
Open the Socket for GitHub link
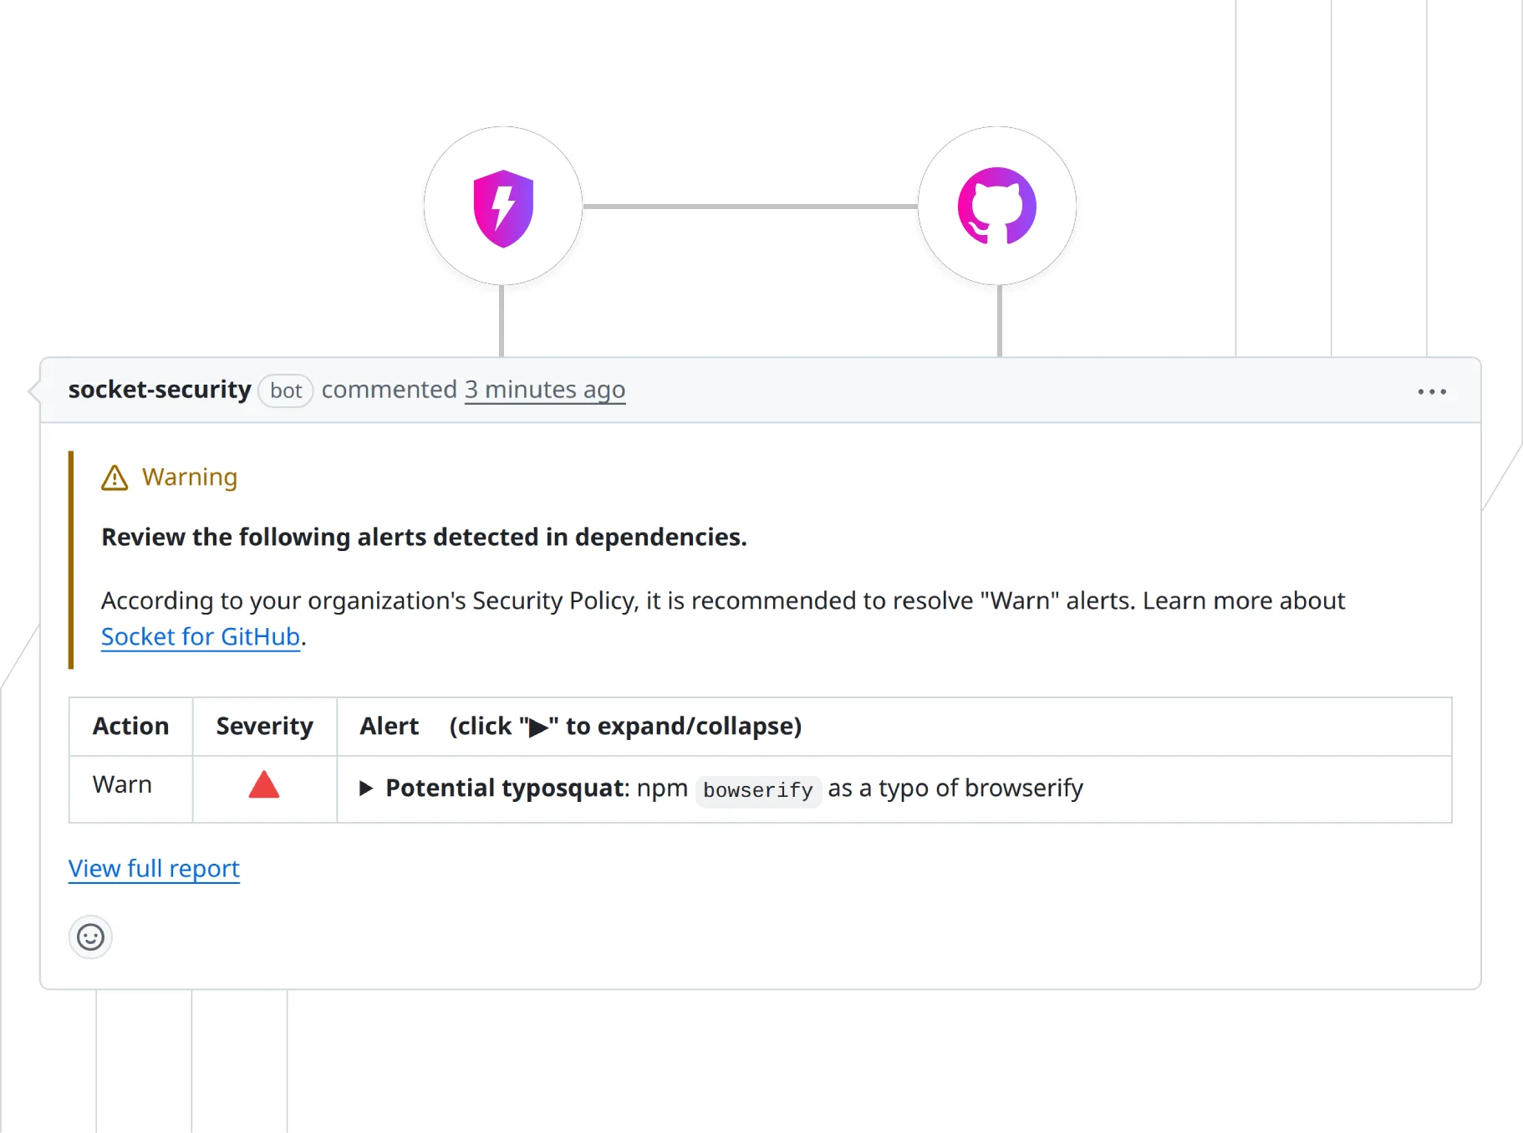[x=201, y=636]
